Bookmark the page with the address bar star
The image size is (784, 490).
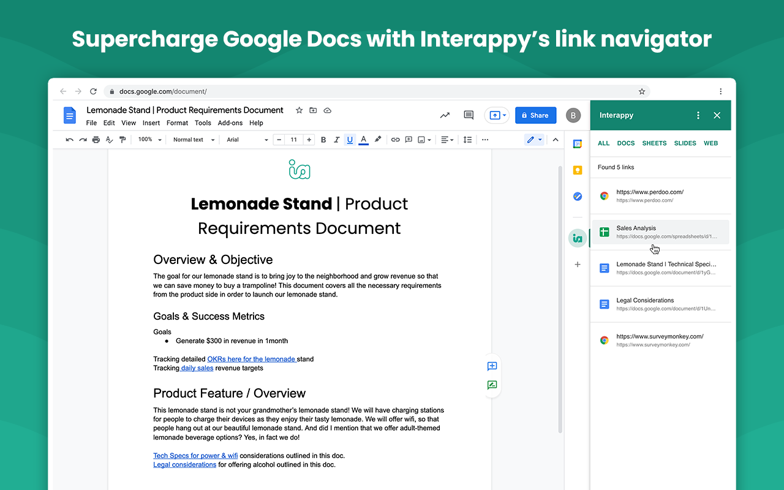pos(642,91)
